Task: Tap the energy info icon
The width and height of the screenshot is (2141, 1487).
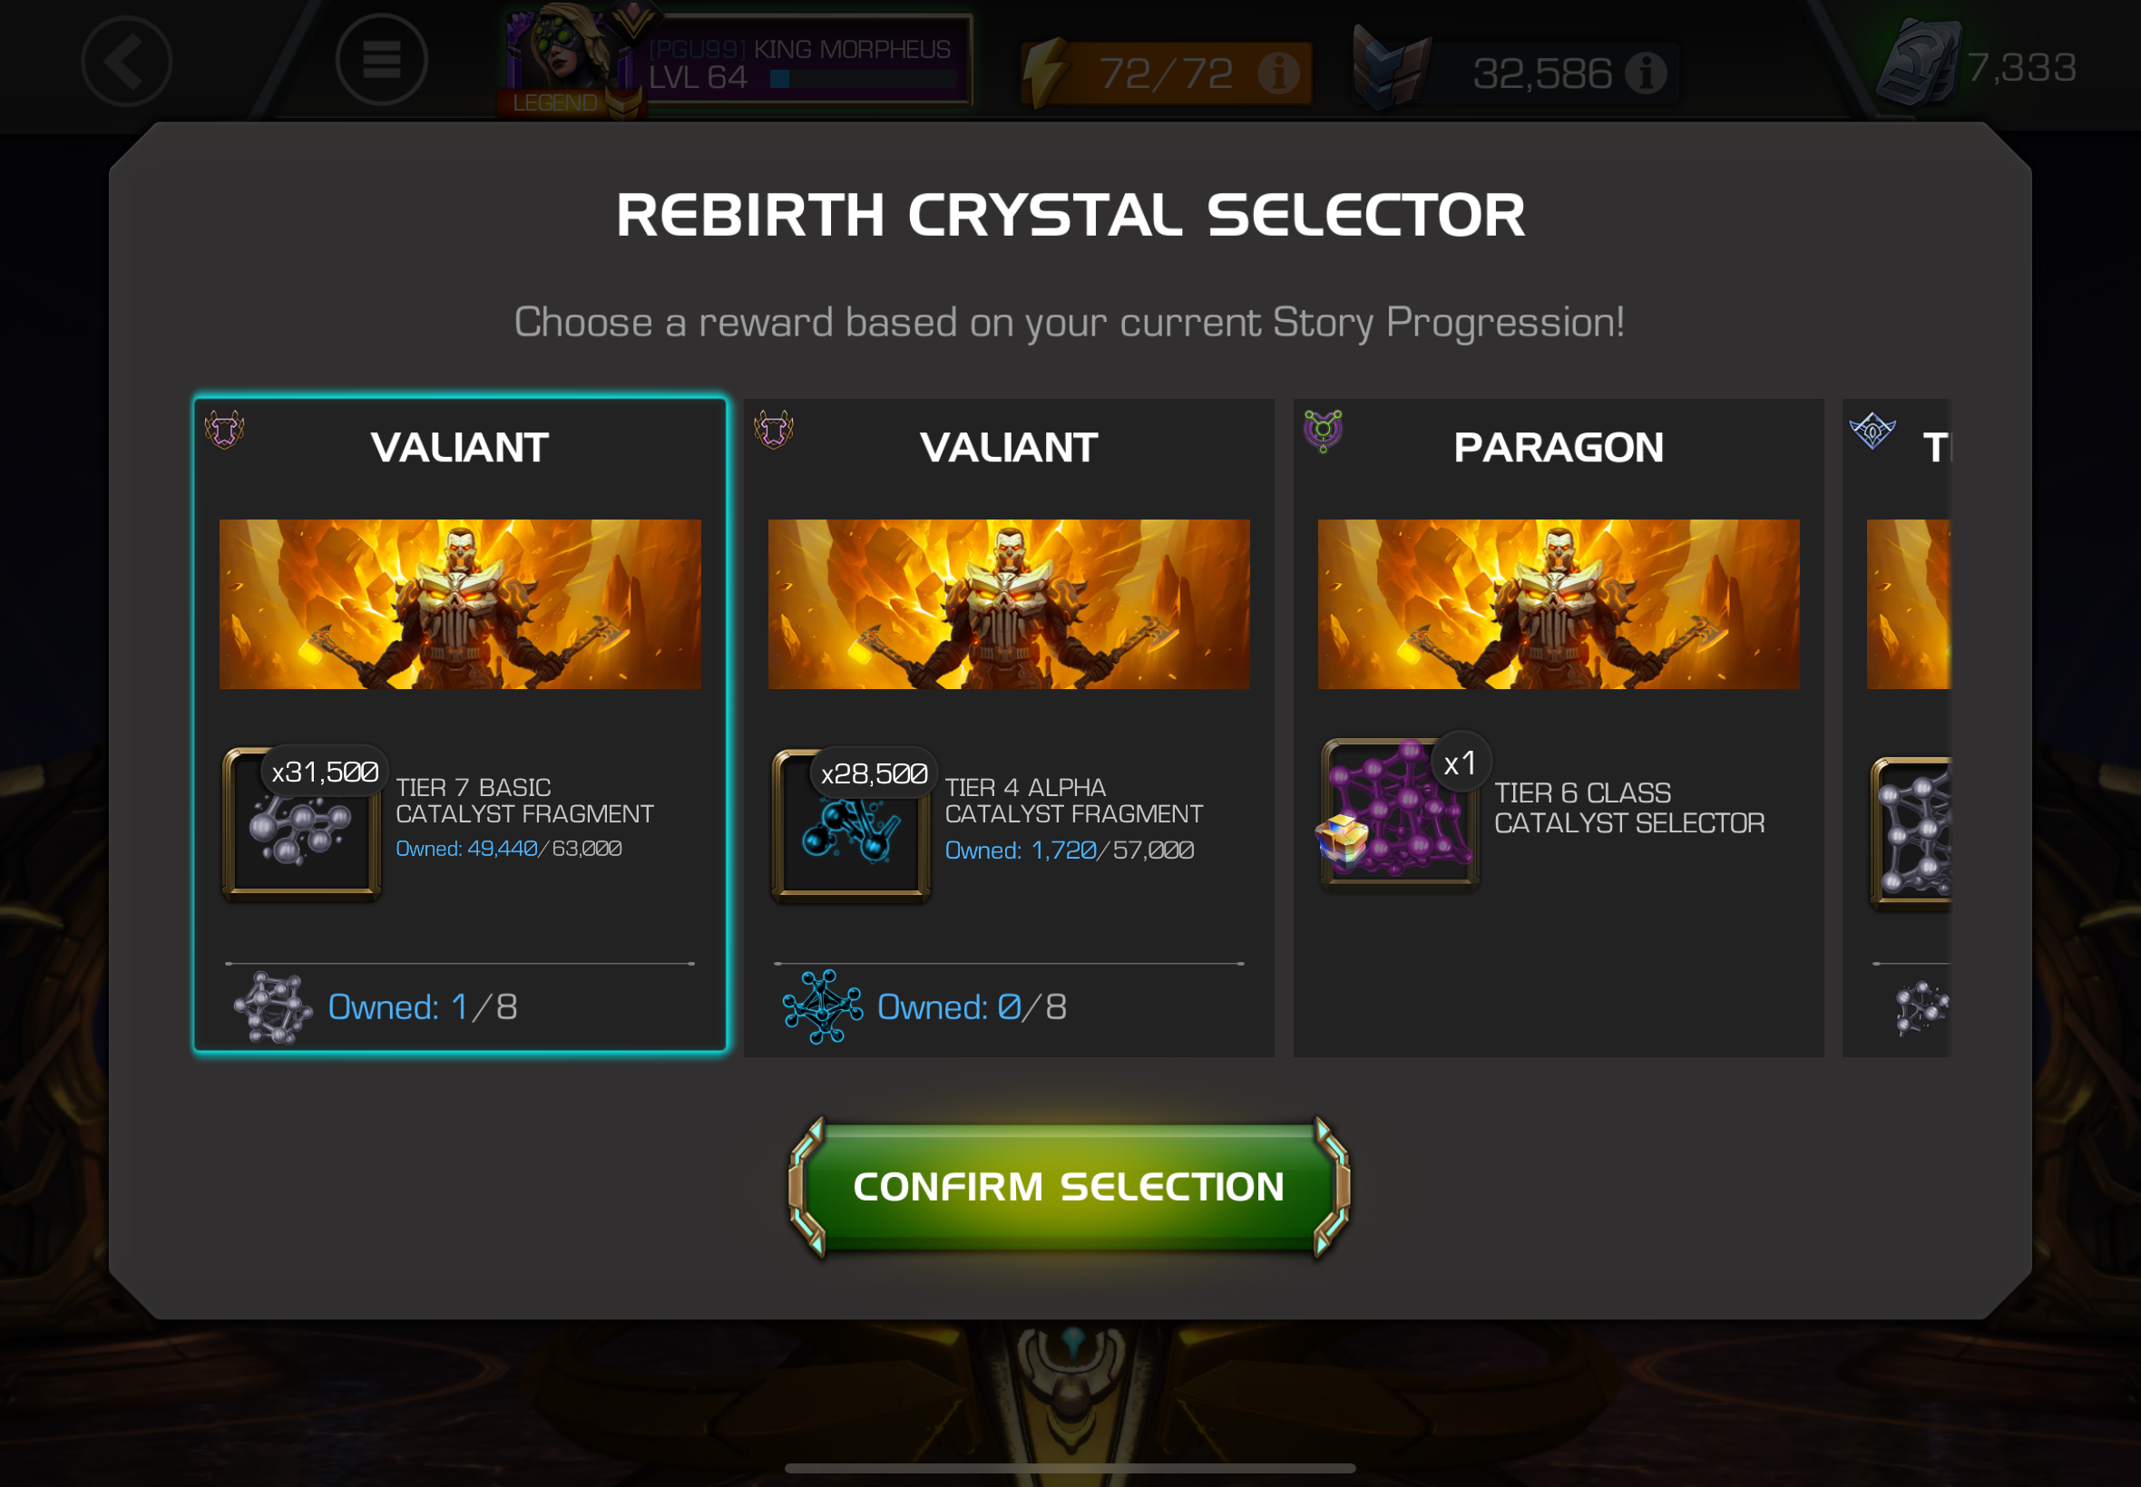Action: pos(1278,72)
